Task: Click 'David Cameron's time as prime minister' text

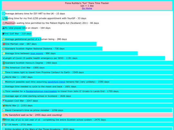Action: coord(27,110)
